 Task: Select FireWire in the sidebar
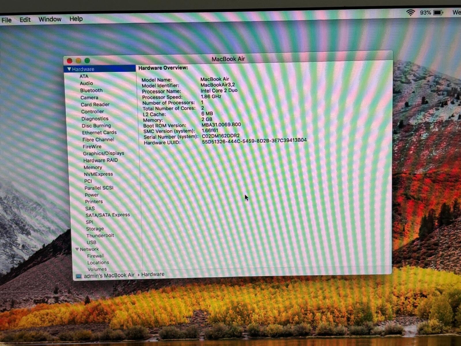point(92,146)
